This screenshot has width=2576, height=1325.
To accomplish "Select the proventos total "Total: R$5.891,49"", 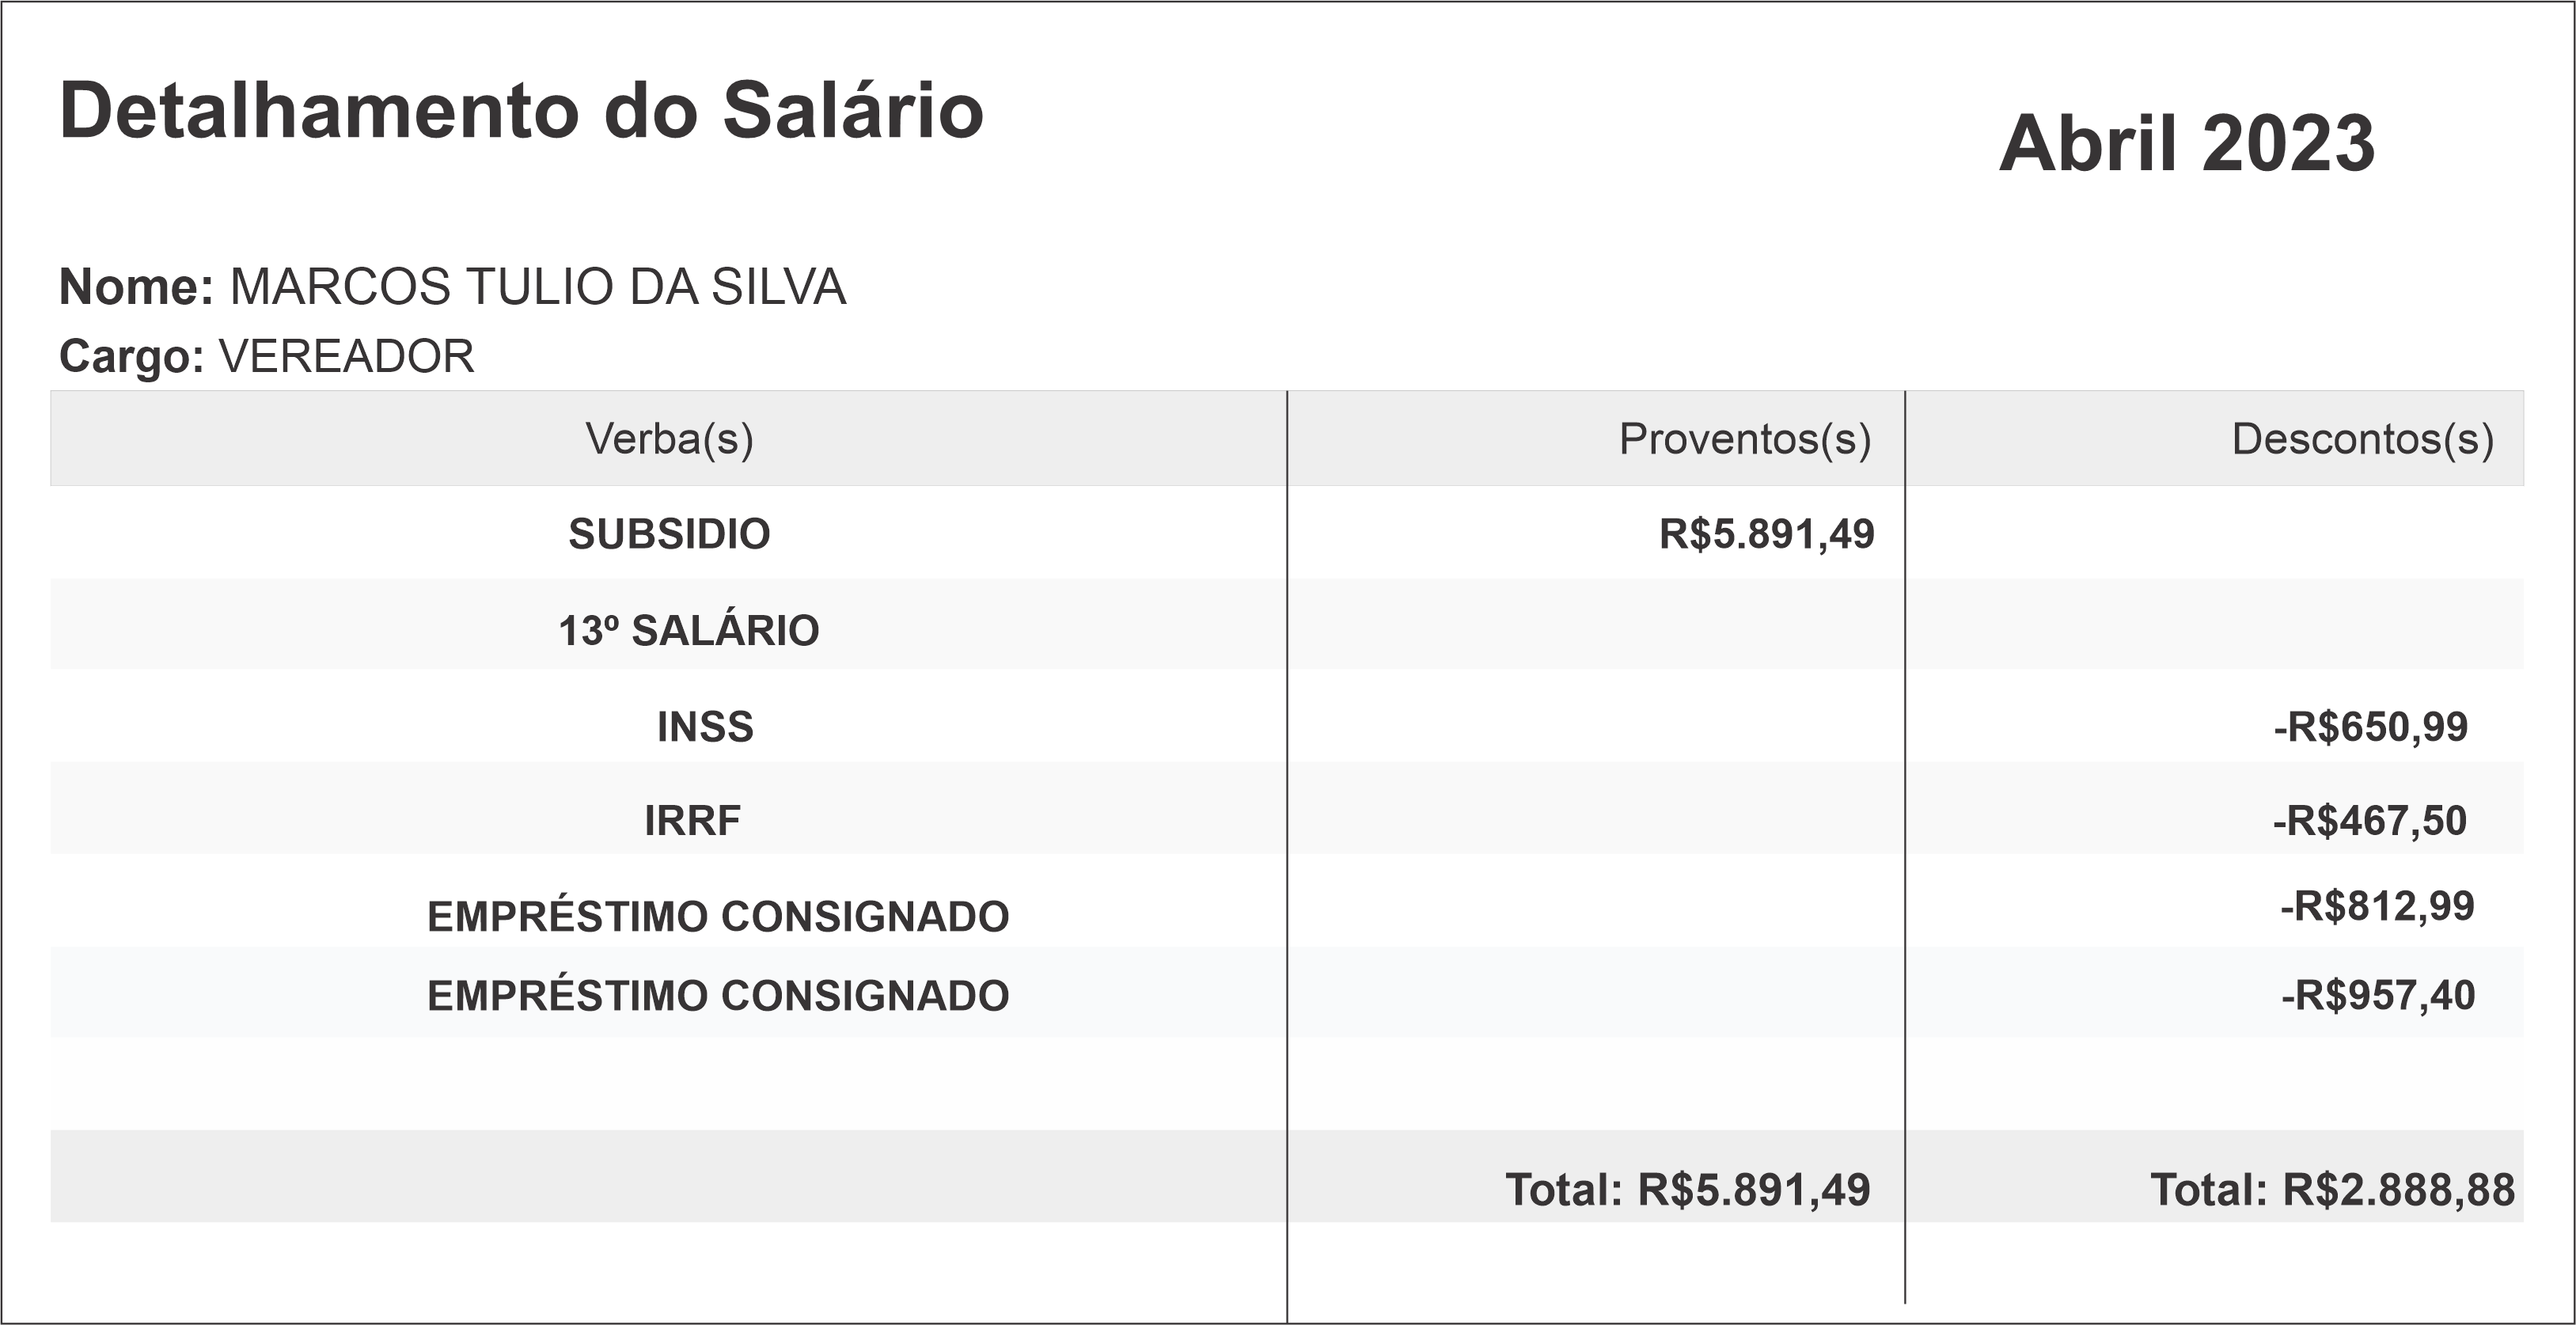I will [1687, 1190].
